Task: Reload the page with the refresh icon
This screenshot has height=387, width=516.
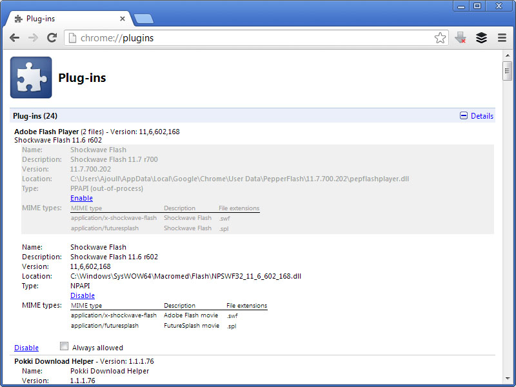Action: [x=52, y=38]
